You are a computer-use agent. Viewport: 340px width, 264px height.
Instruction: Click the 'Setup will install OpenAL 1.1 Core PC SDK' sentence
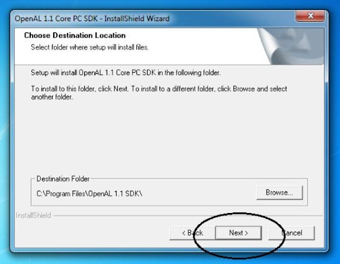pos(126,73)
